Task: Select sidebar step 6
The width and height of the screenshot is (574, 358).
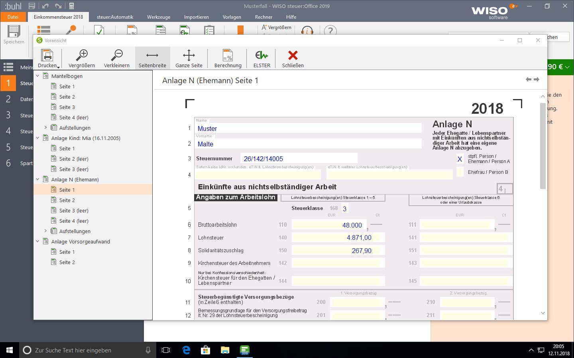Action: (x=8, y=163)
